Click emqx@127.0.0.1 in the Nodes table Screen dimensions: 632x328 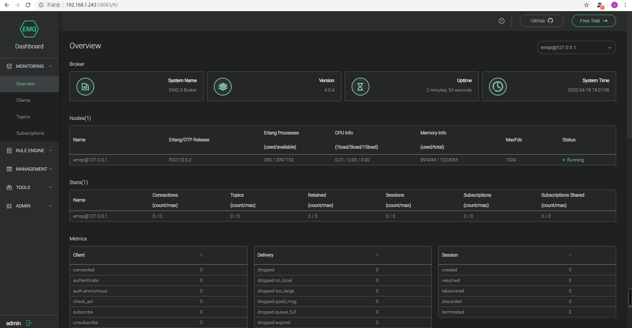[90, 160]
